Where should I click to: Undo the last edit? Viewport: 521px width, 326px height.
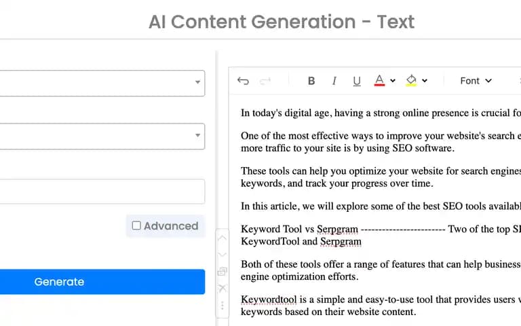[x=243, y=81]
